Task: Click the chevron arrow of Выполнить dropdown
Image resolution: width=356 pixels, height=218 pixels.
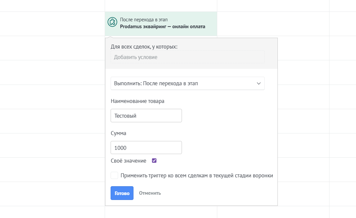Action: pyautogui.click(x=258, y=84)
